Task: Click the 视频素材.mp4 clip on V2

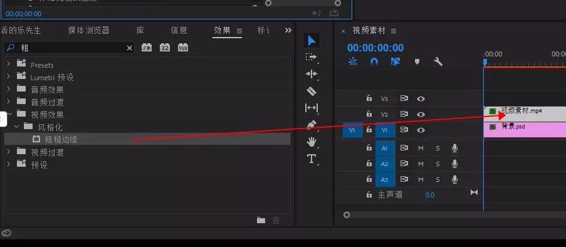Action: point(525,113)
